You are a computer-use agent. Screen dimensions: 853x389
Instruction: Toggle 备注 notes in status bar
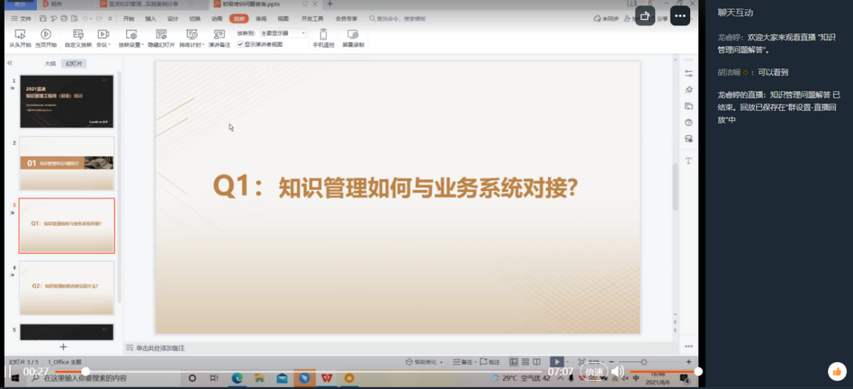[x=463, y=361]
